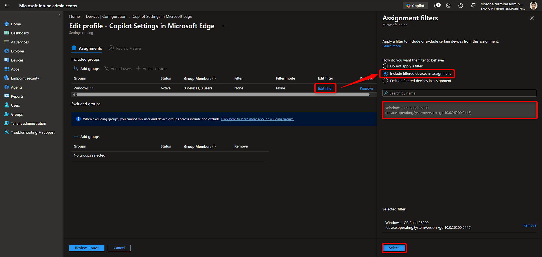Click the Cancel button
Viewport: 542px width, 257px height.
click(x=119, y=248)
